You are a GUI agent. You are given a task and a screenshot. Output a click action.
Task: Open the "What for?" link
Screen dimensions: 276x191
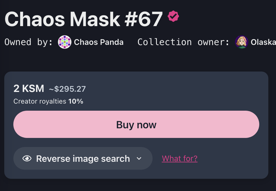[180, 158]
